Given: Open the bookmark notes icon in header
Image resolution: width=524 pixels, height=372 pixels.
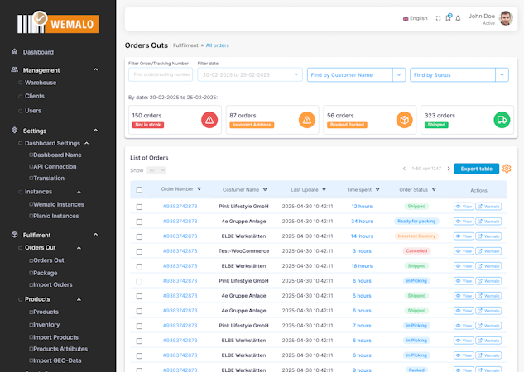Looking at the screenshot, I should click(449, 17).
